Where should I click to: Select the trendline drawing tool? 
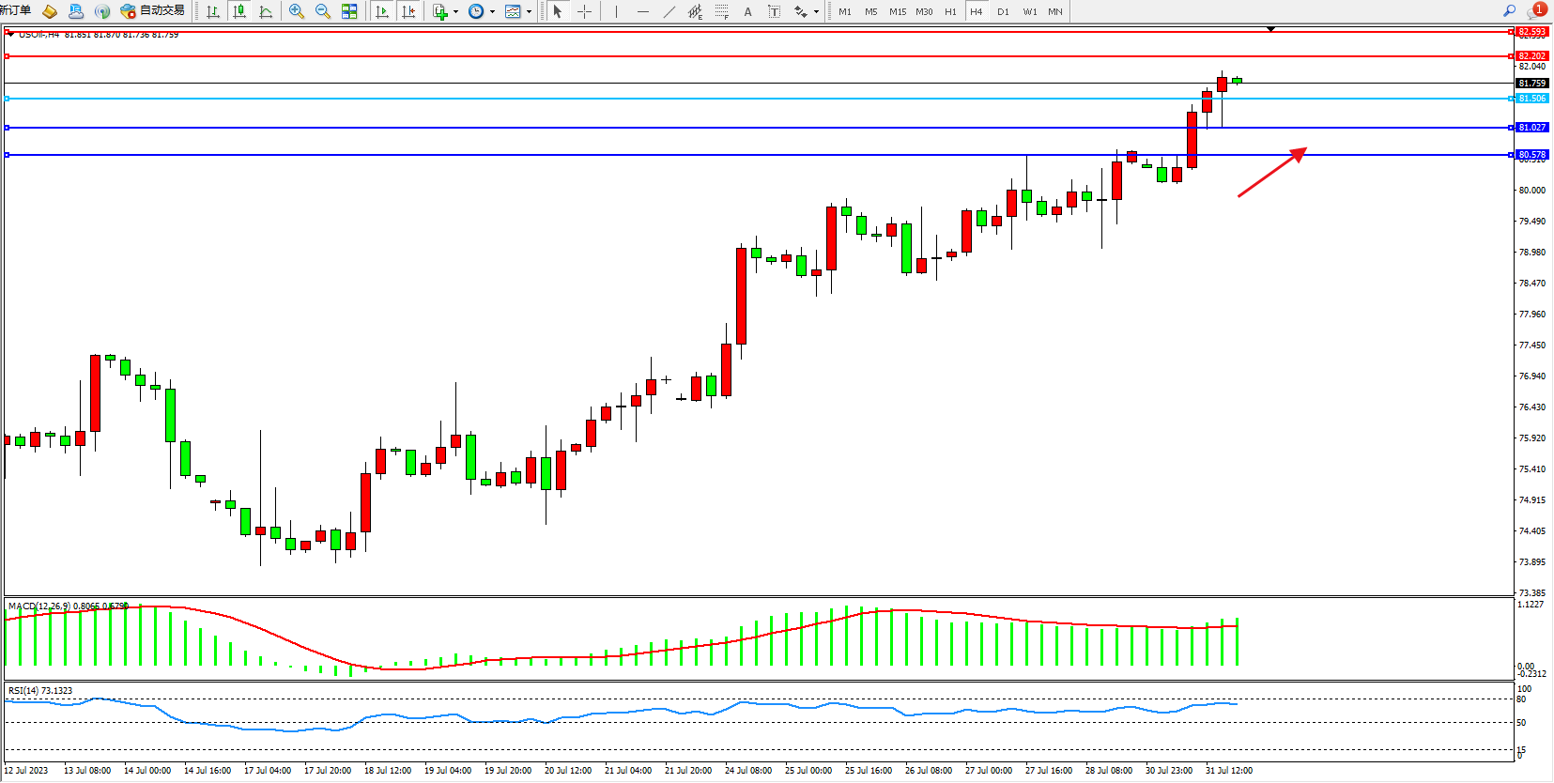tap(669, 11)
